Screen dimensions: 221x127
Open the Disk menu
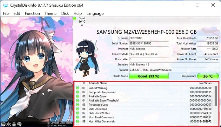click(x=65, y=13)
